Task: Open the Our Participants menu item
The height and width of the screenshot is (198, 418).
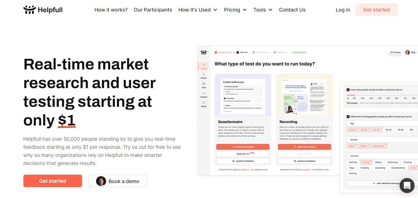Action: pyautogui.click(x=153, y=10)
